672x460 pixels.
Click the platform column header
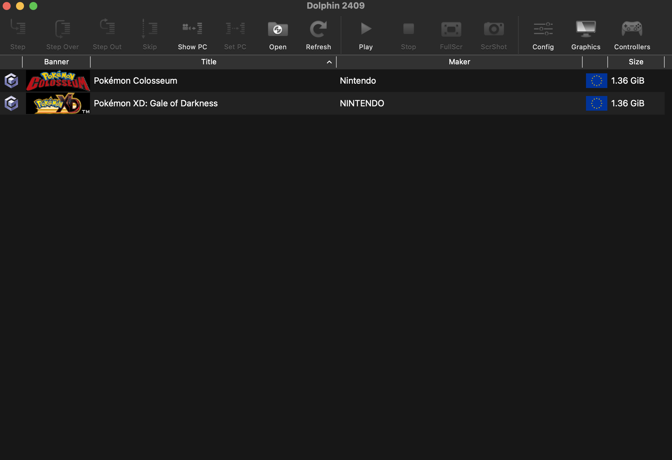[11, 62]
